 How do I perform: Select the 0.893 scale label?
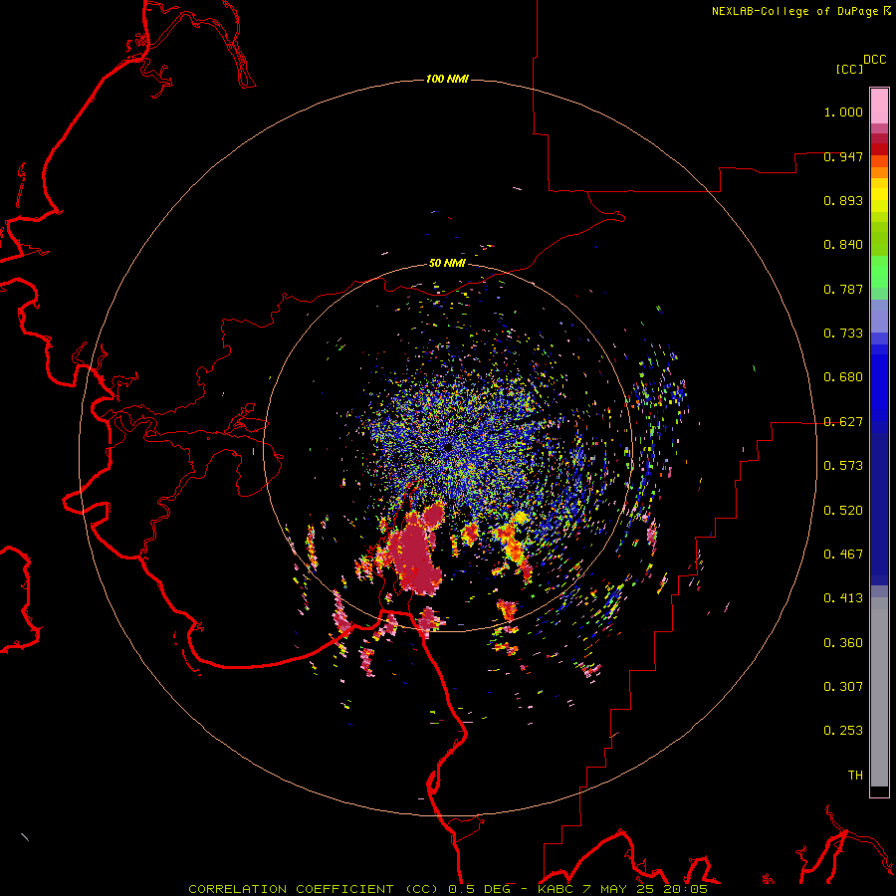[843, 200]
